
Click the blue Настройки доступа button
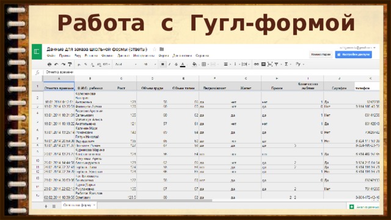[353, 54]
